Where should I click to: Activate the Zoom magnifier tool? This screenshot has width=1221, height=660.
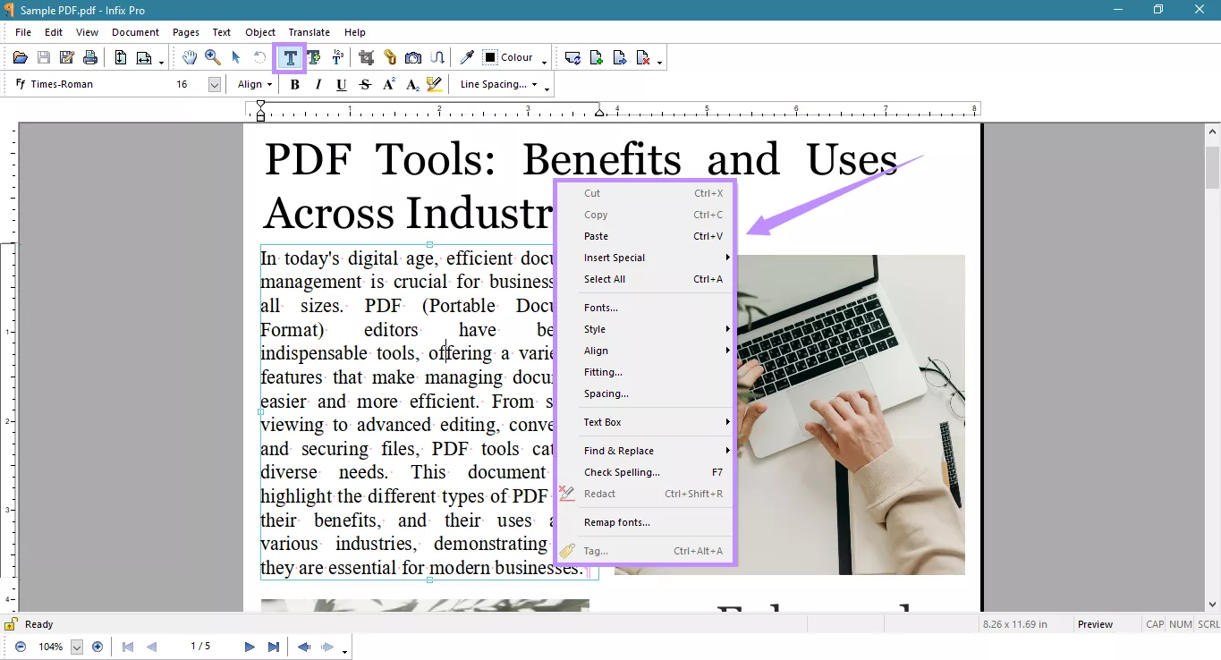213,57
